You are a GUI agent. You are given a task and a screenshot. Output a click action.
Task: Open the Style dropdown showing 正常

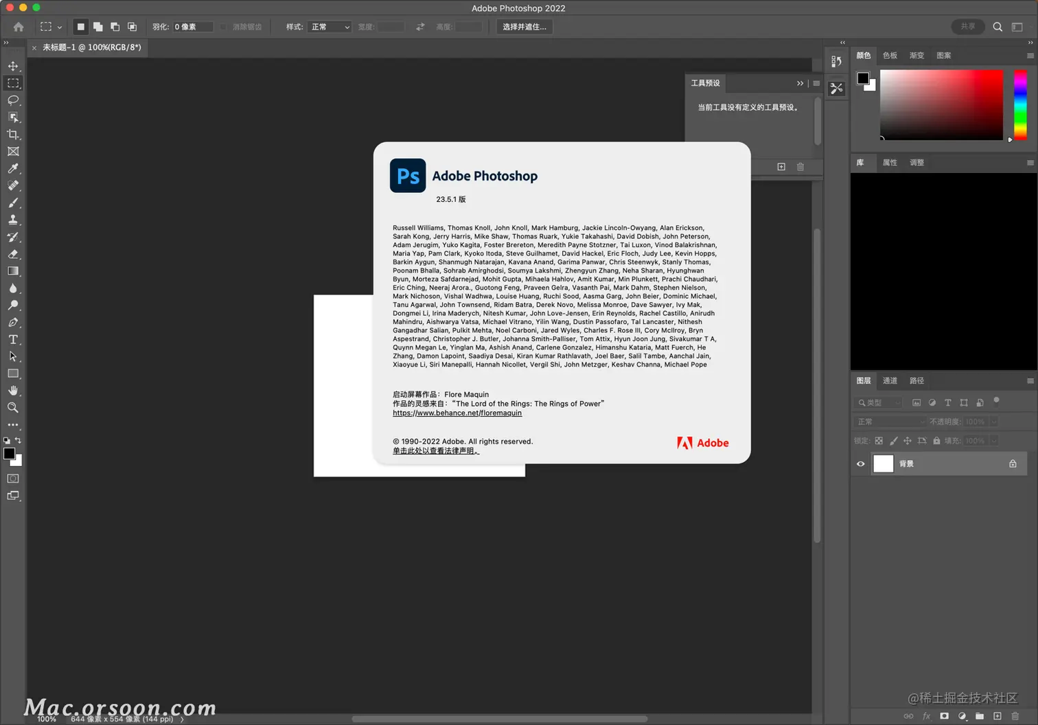(x=330, y=27)
